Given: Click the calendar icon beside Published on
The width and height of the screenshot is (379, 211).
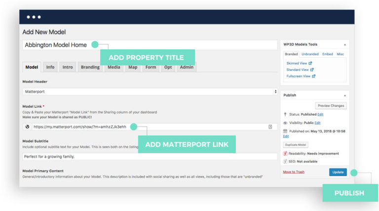Looking at the screenshot, I should (285, 131).
